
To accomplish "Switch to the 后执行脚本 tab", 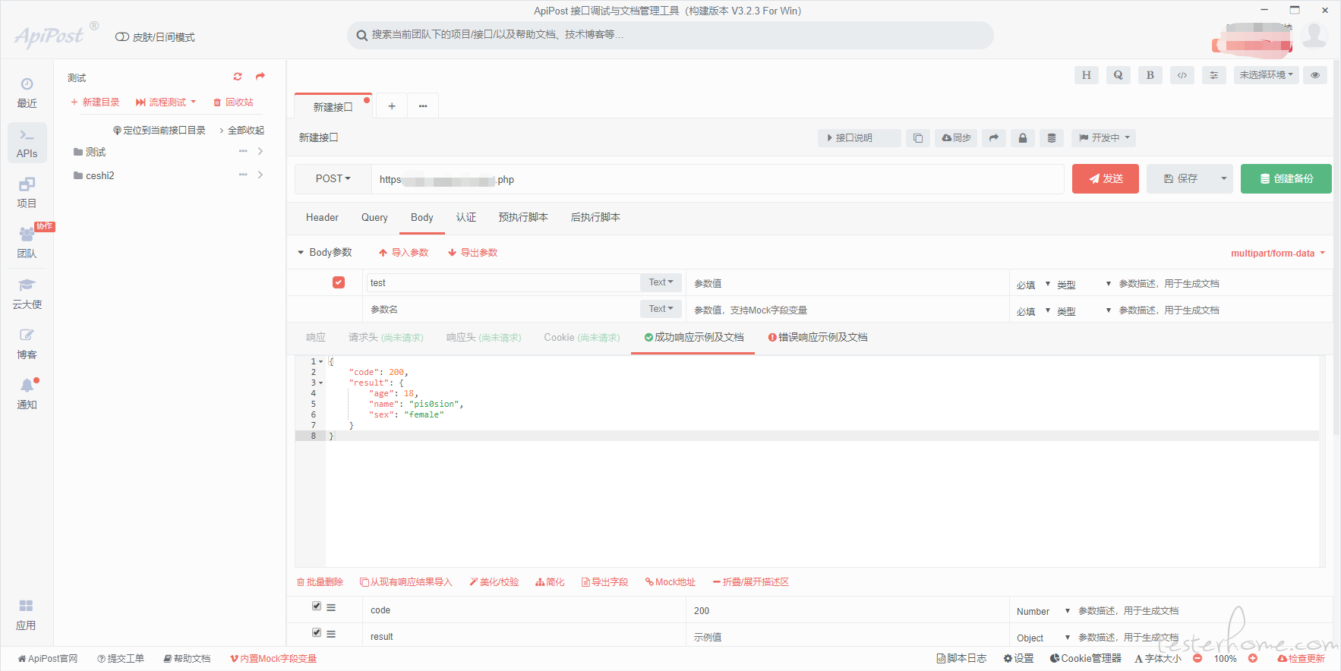I will click(x=595, y=218).
